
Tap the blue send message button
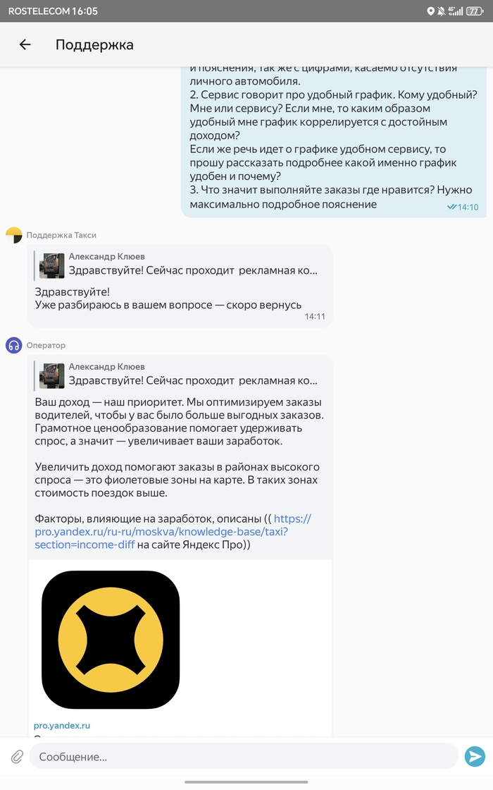pos(475,756)
